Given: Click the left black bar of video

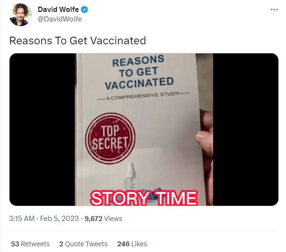Looking at the screenshot, I should click(42, 130).
